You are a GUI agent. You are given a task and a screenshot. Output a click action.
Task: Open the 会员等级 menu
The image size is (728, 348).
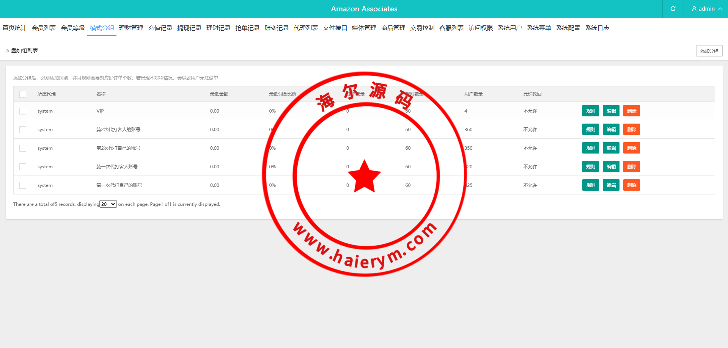click(x=73, y=28)
